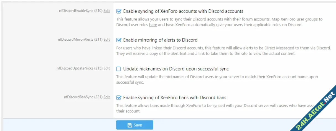Disable the mirroring of alerts checkbox

click(119, 40)
